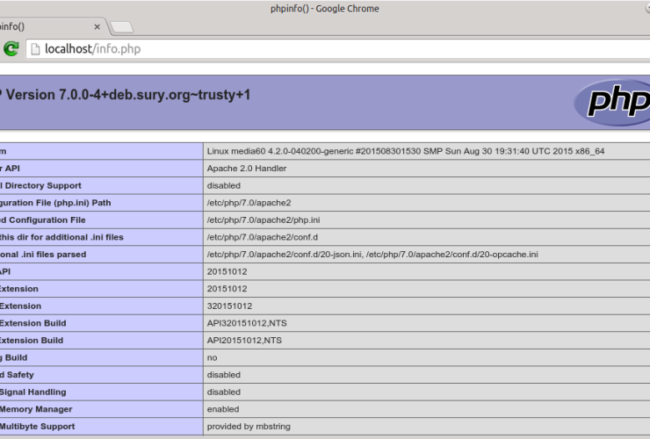Viewport: 650px width, 439px height.
Task: Click the Memory Manager 'enabled' value
Action: click(x=223, y=409)
